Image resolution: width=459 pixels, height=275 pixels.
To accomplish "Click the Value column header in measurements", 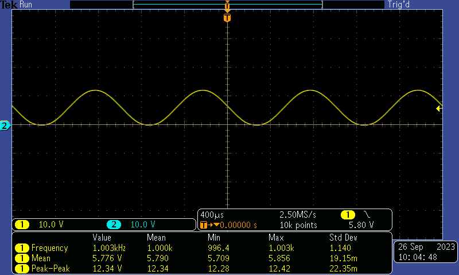I will (x=102, y=237).
